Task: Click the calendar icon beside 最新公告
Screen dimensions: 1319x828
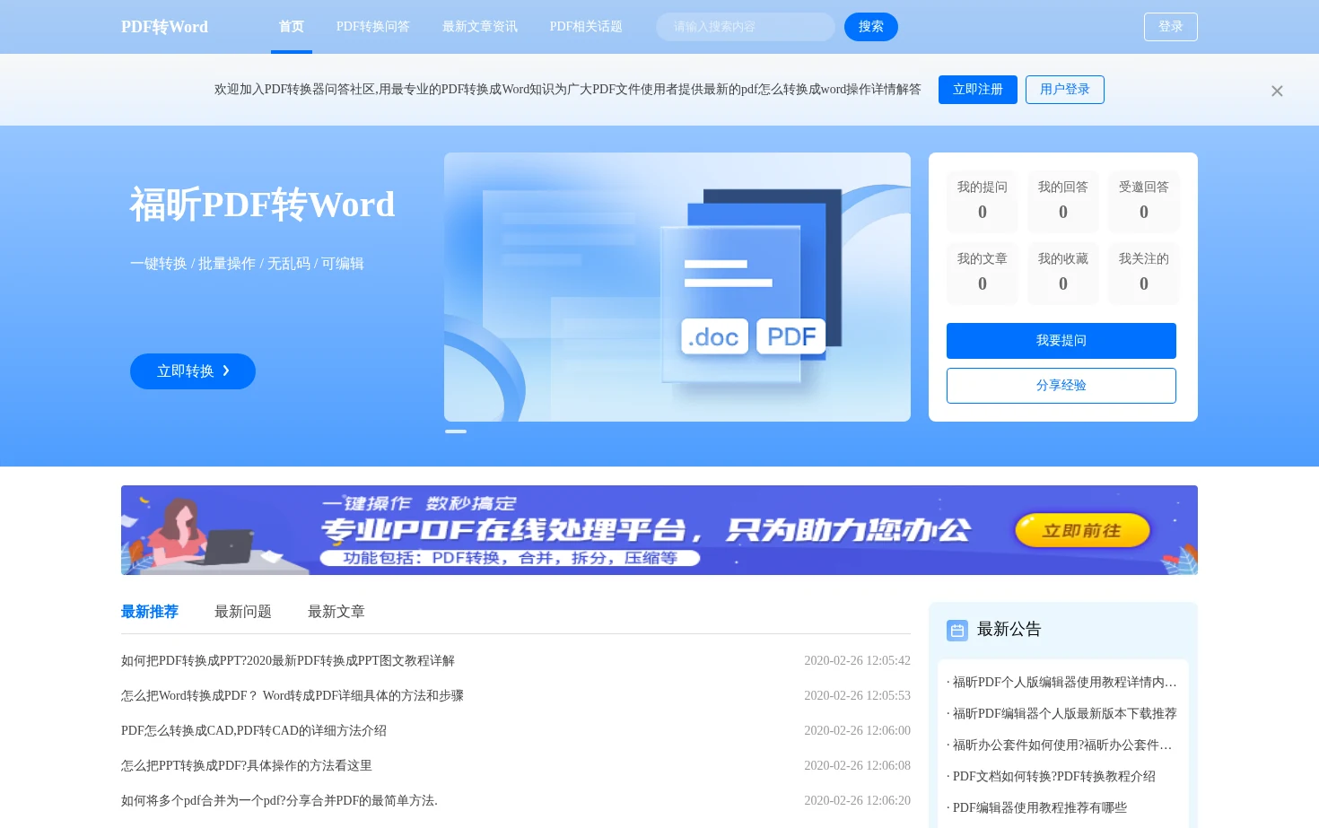Action: (957, 630)
